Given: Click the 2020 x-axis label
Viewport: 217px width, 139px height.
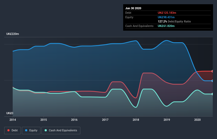Looking at the screenshot, I should pos(197,120).
